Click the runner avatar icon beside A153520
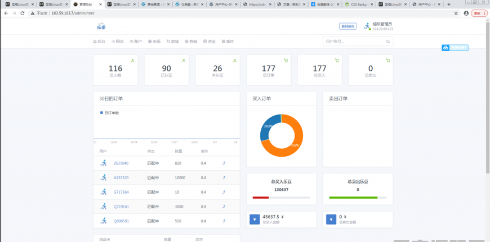The image size is (490, 242). pyautogui.click(x=104, y=177)
